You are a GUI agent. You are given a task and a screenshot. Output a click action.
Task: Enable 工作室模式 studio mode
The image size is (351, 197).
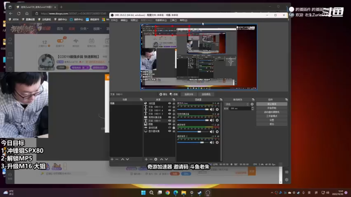coord(272,116)
